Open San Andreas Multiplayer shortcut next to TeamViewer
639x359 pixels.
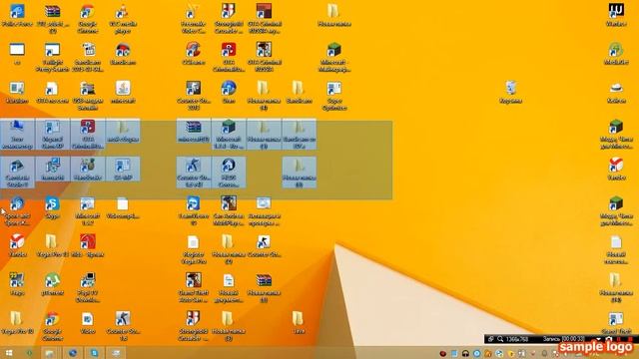(229, 210)
